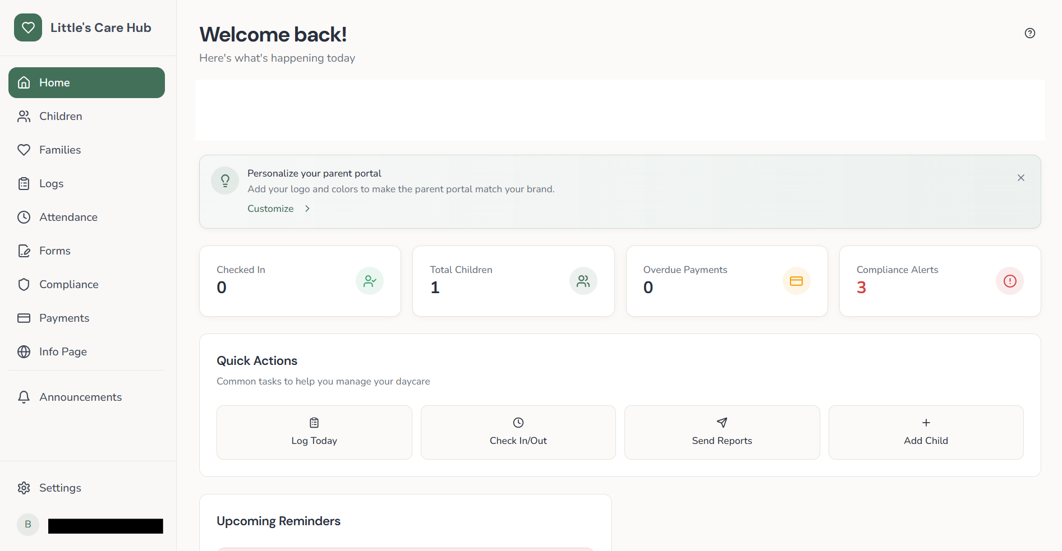1062x551 pixels.
Task: Click the Checked In user-check icon
Action: [x=370, y=281]
